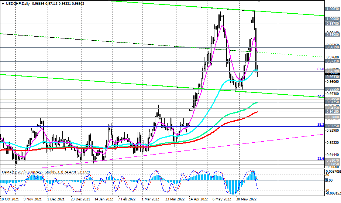The height and width of the screenshot is (203, 341).
Task: Click the -0.008152 indicator scale minimum
Action: pos(333,193)
